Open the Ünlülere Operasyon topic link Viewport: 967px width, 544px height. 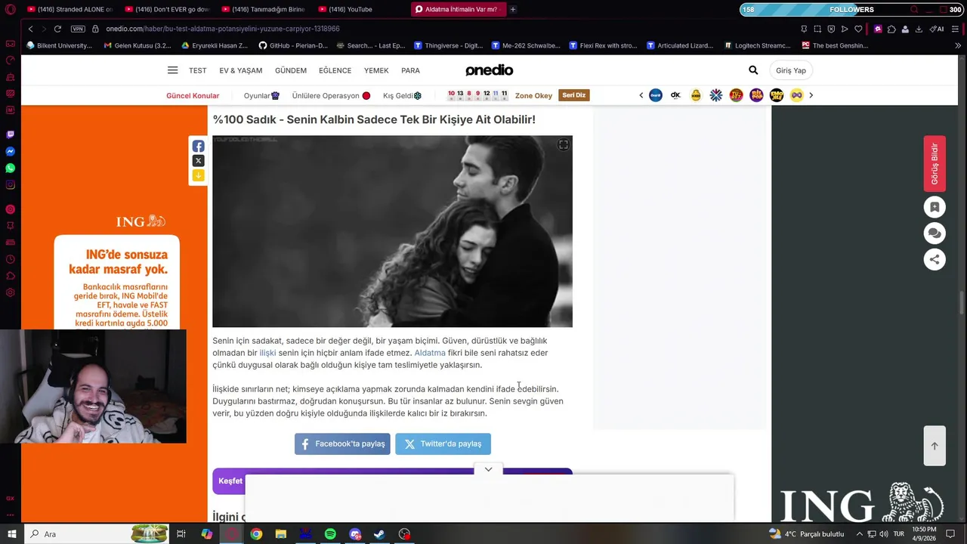click(x=331, y=96)
